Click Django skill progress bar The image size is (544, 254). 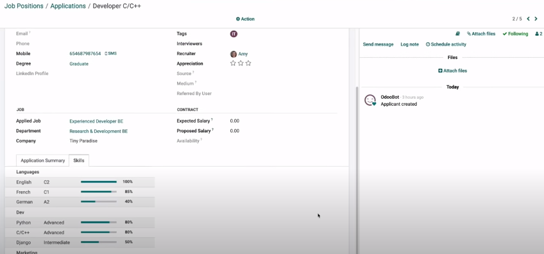tap(99, 242)
